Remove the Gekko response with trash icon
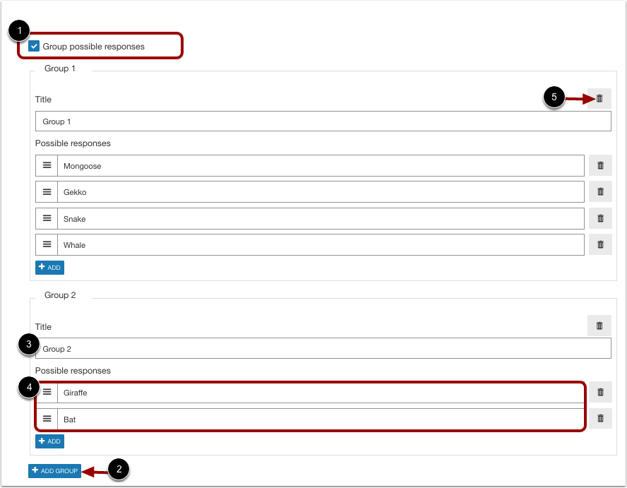Viewport: 627px width, 488px height. coord(599,191)
